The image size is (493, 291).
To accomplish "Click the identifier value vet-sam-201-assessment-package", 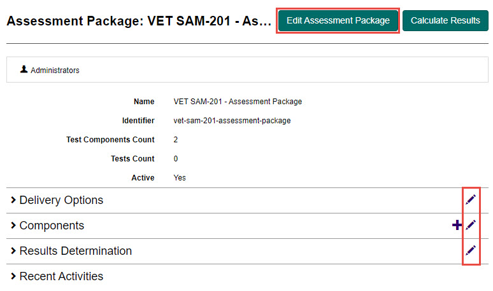I will coord(232,121).
